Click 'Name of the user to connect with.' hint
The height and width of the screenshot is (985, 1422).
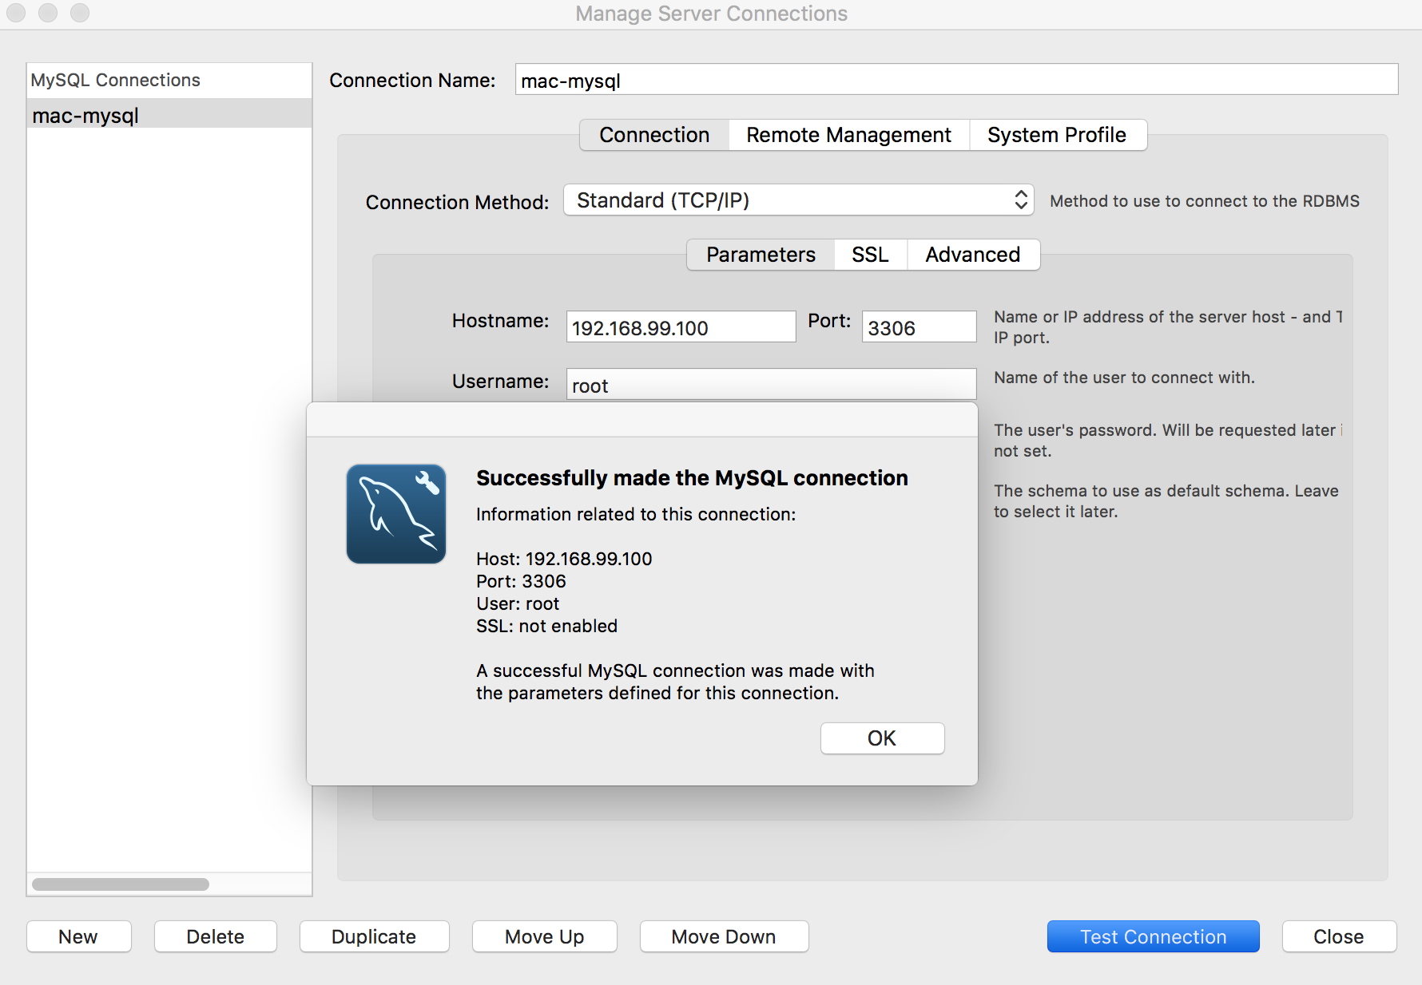coord(1124,378)
